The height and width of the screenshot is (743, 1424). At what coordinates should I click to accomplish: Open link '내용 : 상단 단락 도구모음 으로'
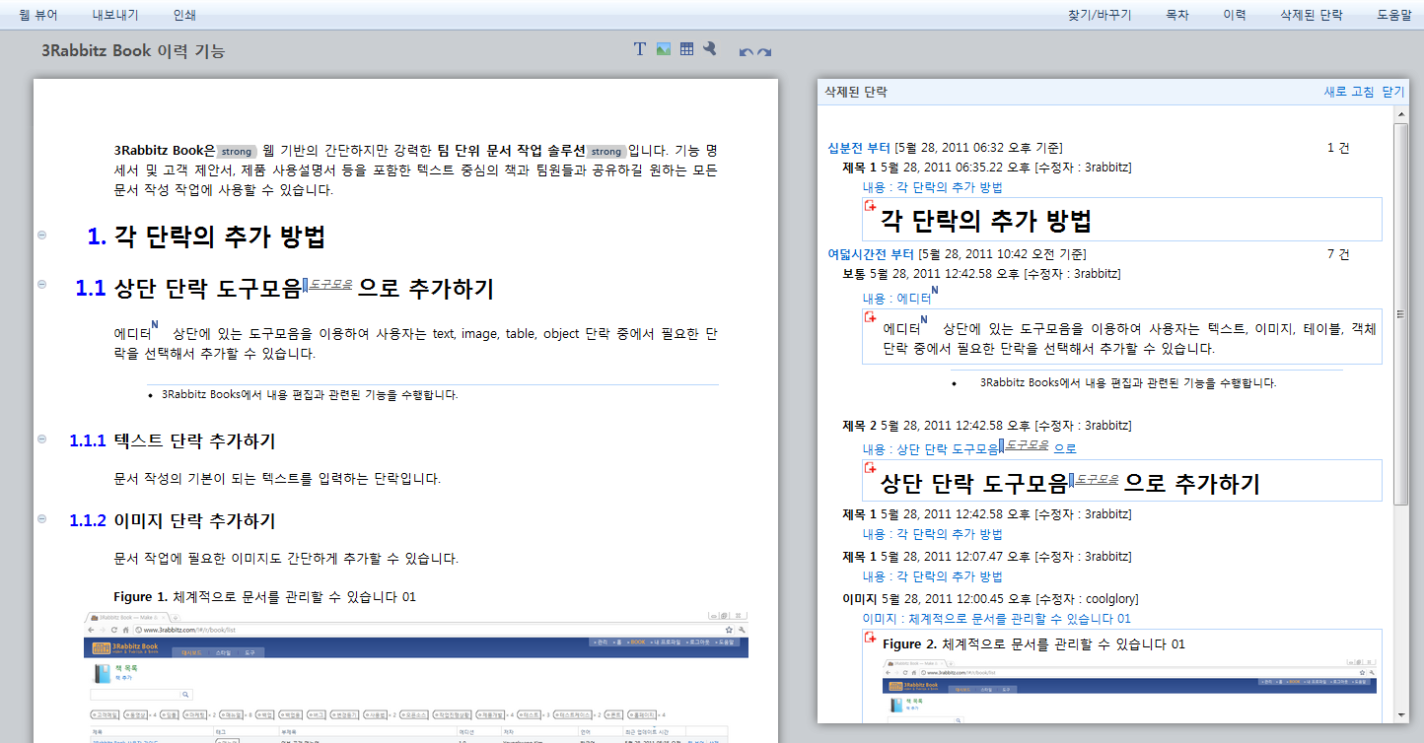coord(969,448)
